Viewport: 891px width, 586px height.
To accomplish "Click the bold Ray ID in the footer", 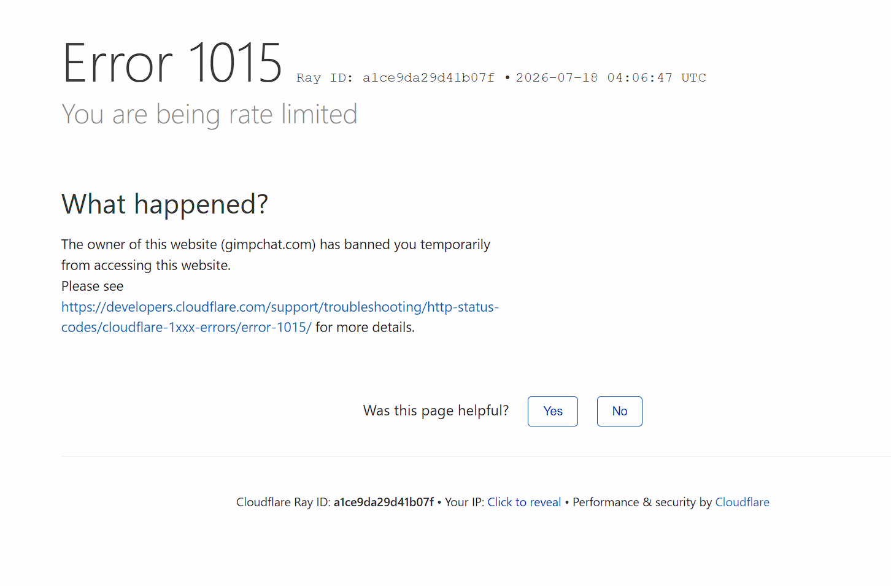I will click(384, 502).
